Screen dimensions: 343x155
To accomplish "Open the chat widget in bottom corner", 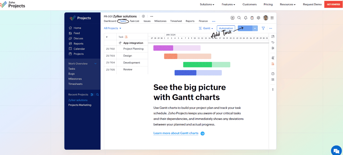I will [336, 150].
